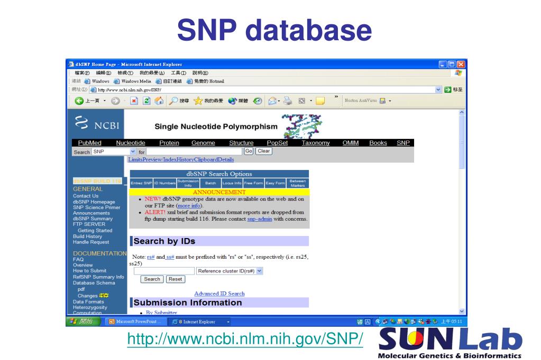Viewport: 541px width, 360px height.
Task: Click the Nucleotide link in NCBI bar
Action: click(x=131, y=143)
